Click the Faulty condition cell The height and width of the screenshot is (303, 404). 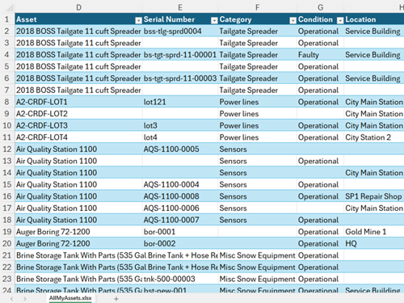(x=320, y=55)
